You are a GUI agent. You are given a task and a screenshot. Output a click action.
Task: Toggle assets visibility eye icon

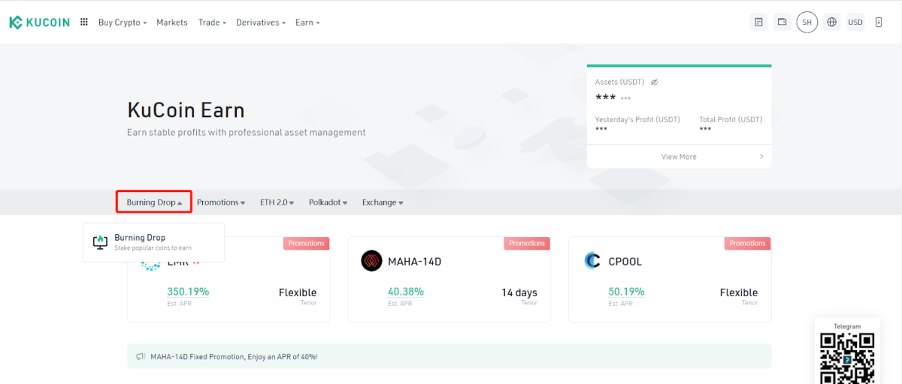[654, 82]
